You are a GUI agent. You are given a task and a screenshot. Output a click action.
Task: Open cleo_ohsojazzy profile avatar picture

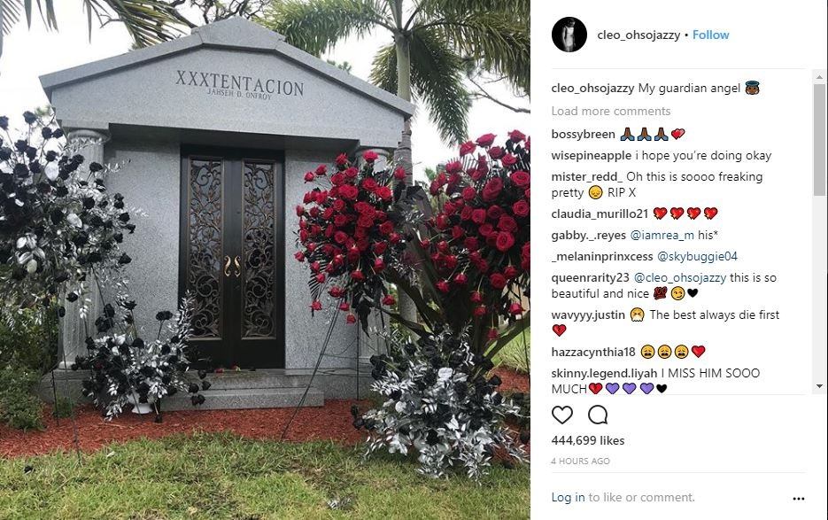click(569, 35)
